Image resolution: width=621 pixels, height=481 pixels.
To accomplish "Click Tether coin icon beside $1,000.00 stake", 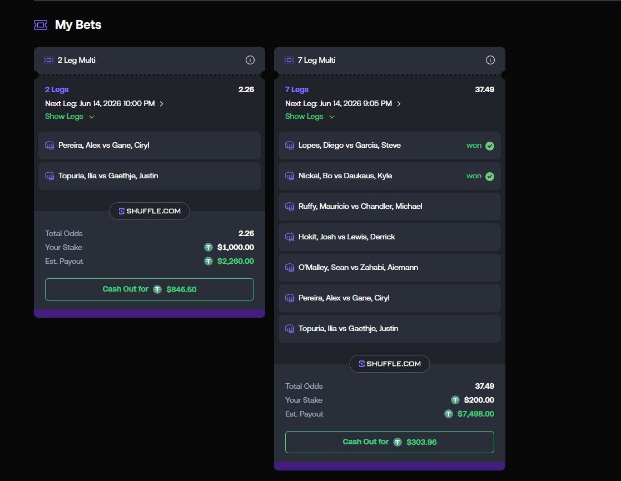I will click(208, 247).
